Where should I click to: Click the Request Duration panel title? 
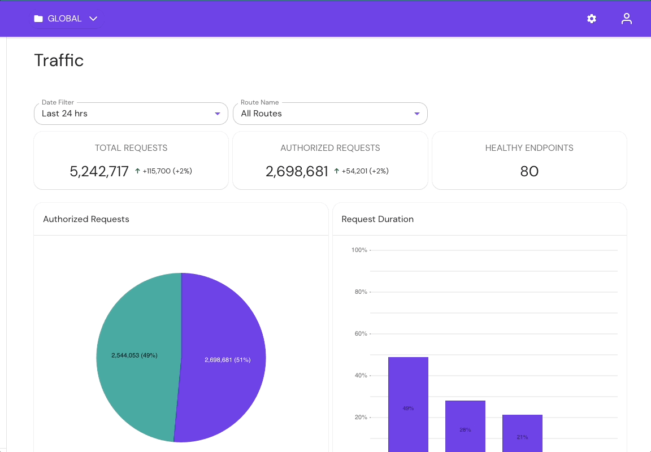click(377, 219)
